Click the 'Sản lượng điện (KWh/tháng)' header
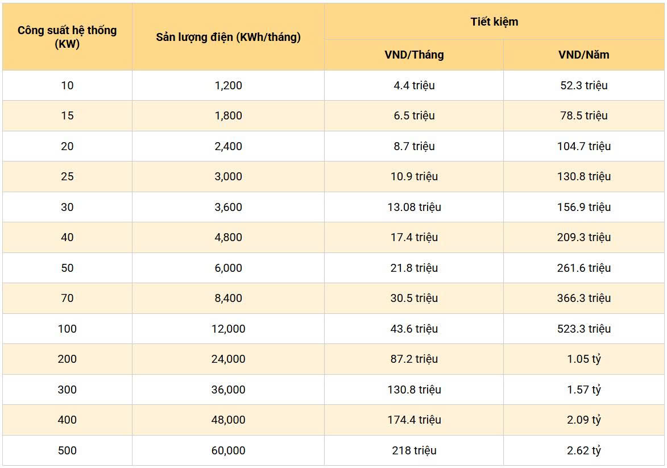 228,37
